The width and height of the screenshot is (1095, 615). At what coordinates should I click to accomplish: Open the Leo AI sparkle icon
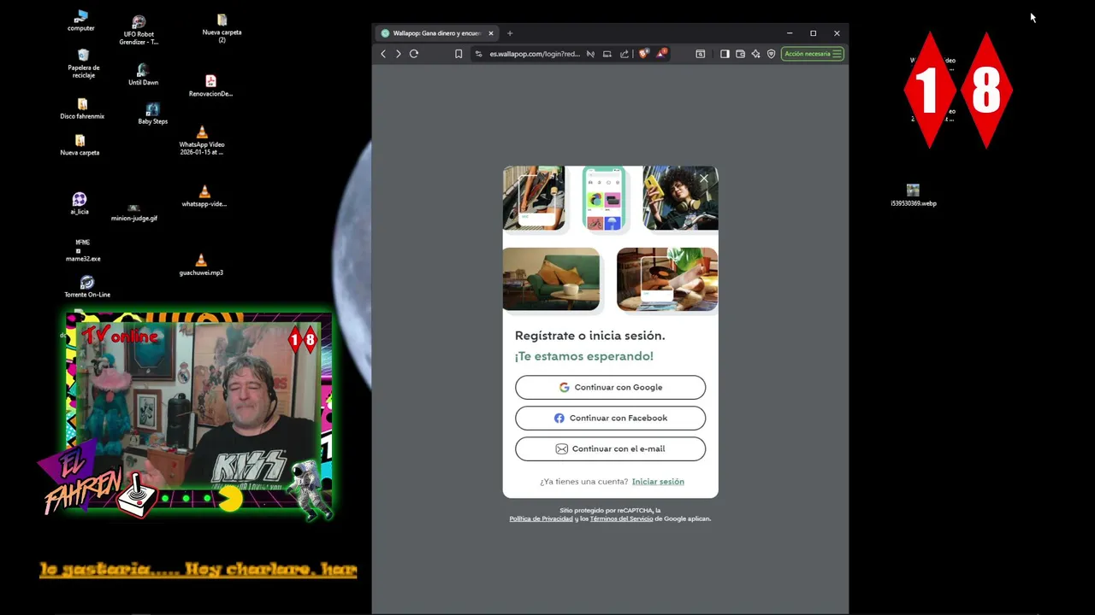[x=755, y=54]
